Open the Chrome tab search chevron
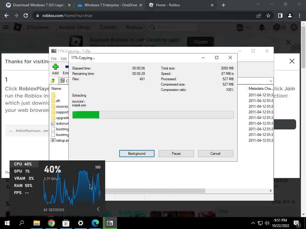306x229 pixels. pyautogui.click(x=258, y=4)
